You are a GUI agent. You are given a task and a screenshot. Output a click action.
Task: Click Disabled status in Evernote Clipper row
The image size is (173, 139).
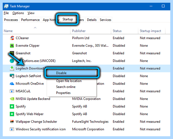click(x=119, y=46)
